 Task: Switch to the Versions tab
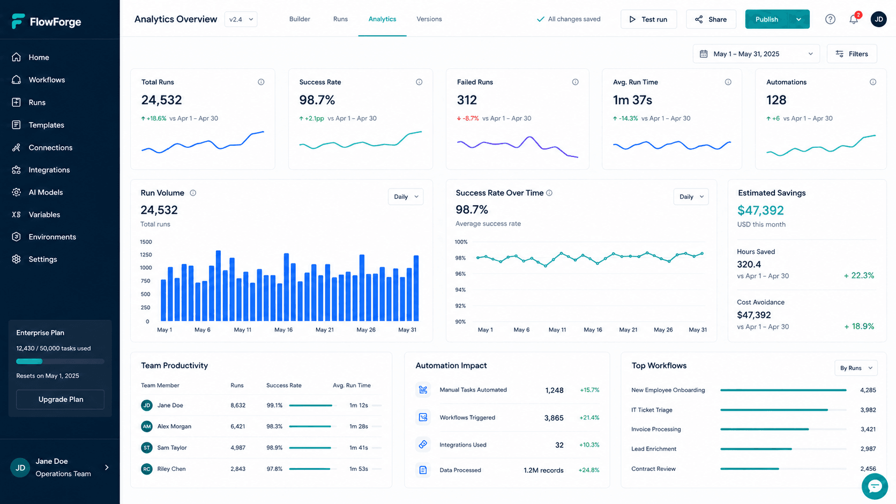pos(429,19)
